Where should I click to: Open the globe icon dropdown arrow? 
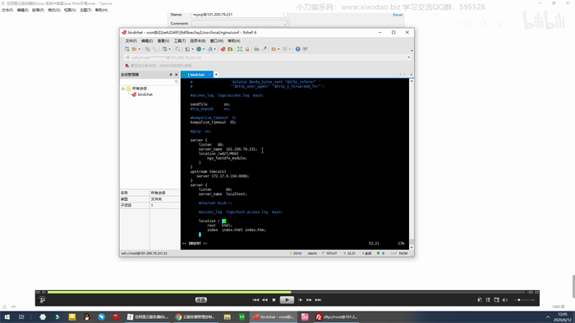204,49
